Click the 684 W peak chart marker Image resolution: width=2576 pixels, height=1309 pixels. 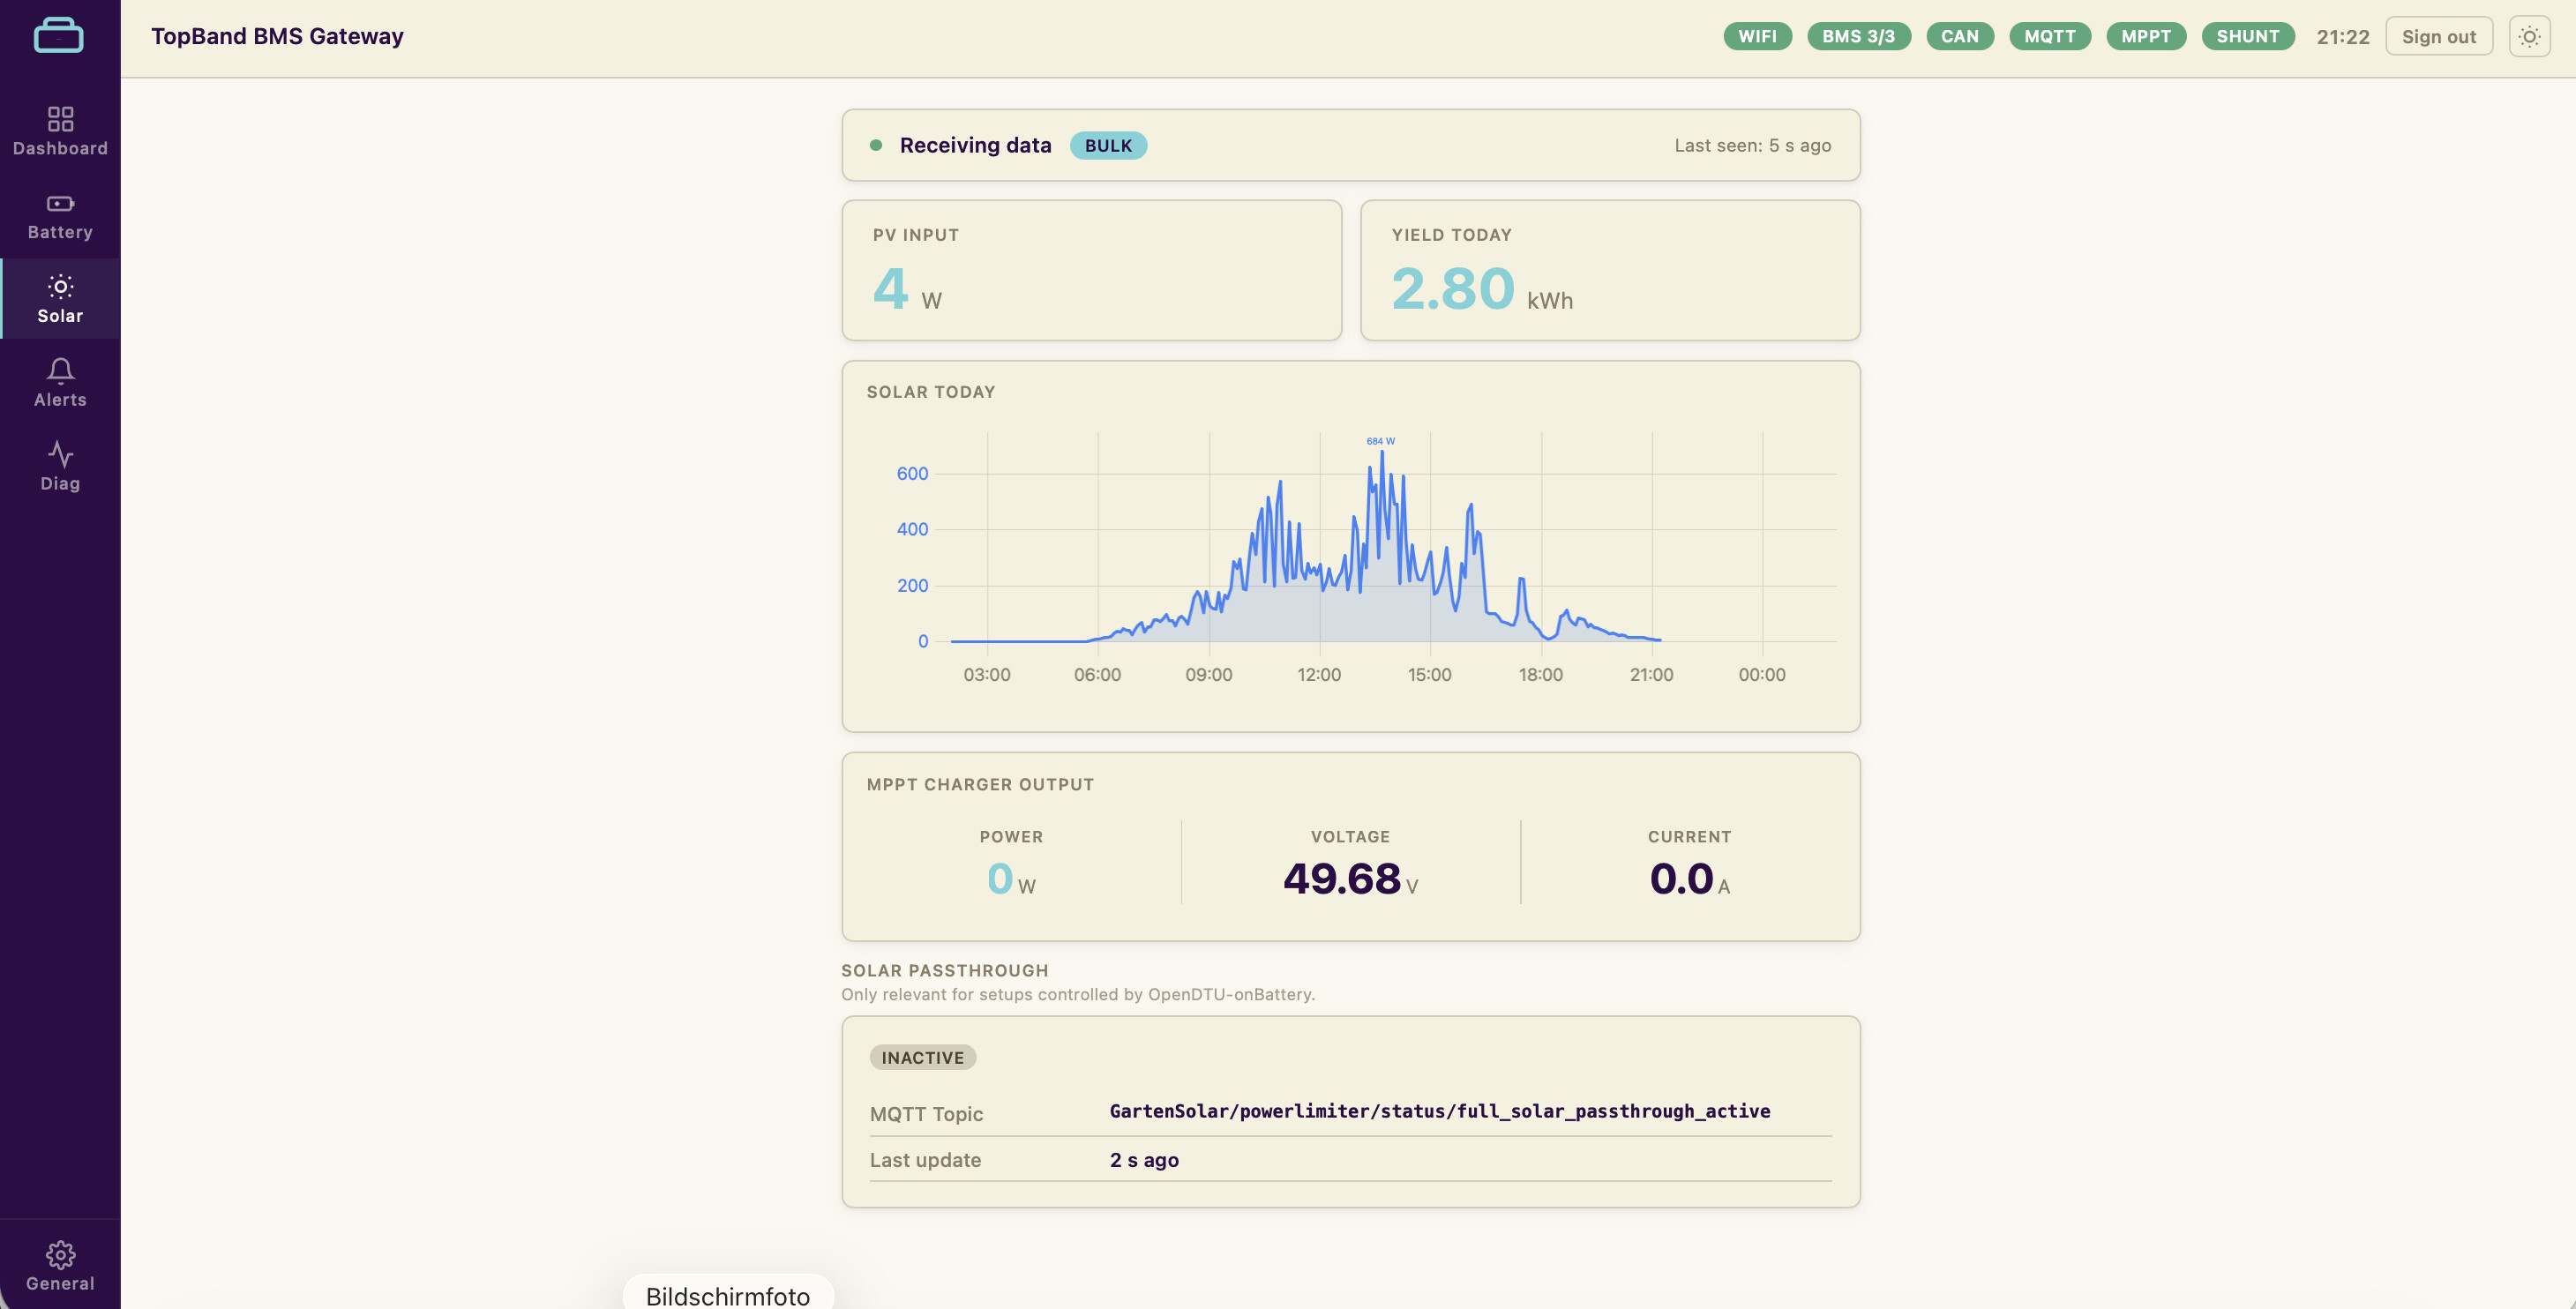click(x=1380, y=441)
